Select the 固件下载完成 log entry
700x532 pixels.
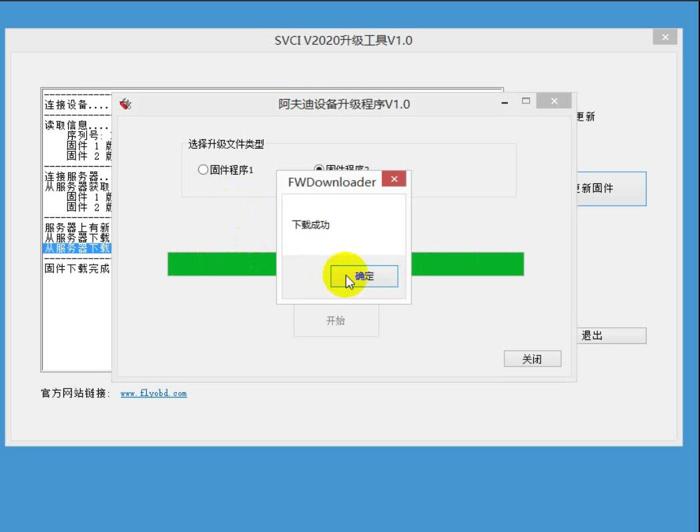click(77, 269)
